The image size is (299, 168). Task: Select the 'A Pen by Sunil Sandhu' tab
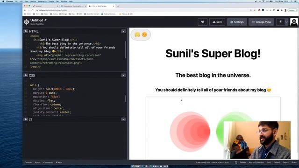pos(101,6)
